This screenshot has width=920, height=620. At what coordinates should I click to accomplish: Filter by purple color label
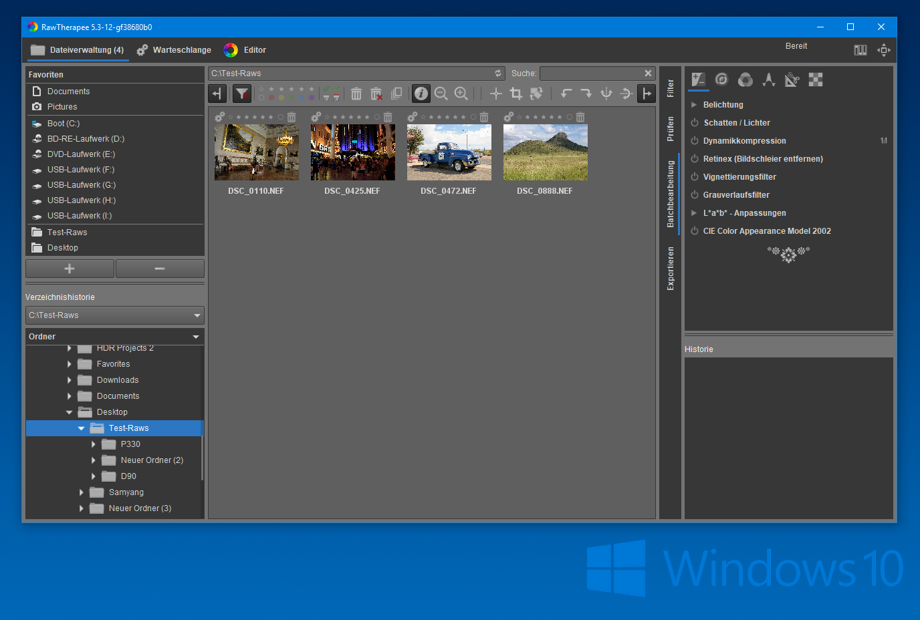[x=312, y=98]
